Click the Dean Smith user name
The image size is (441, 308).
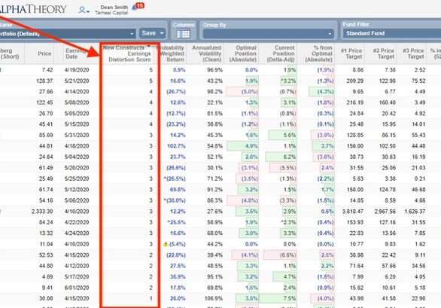coord(114,7)
